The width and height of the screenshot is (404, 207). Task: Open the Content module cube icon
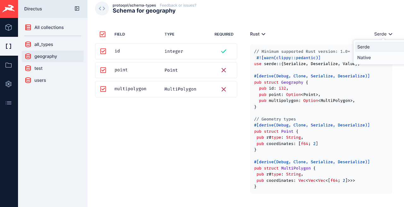pos(9,27)
